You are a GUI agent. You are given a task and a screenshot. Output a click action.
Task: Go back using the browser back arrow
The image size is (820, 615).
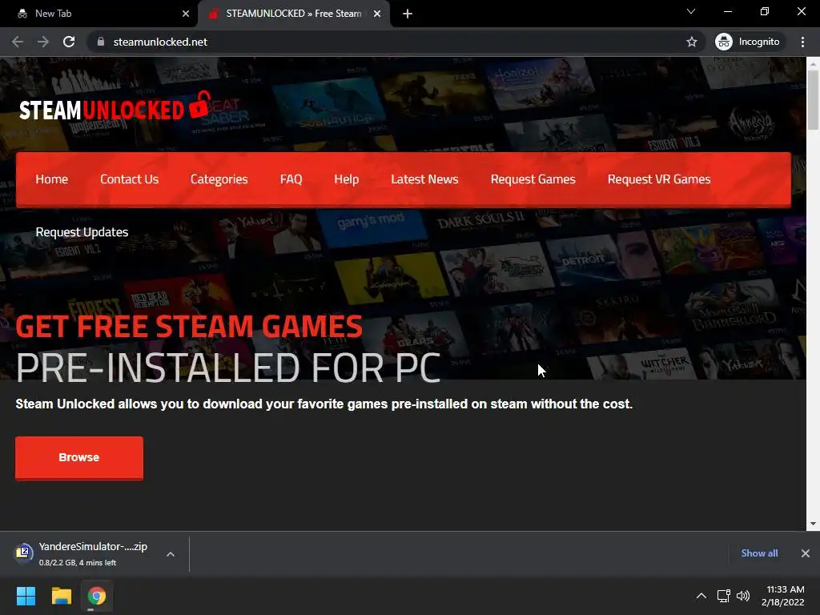tap(18, 42)
